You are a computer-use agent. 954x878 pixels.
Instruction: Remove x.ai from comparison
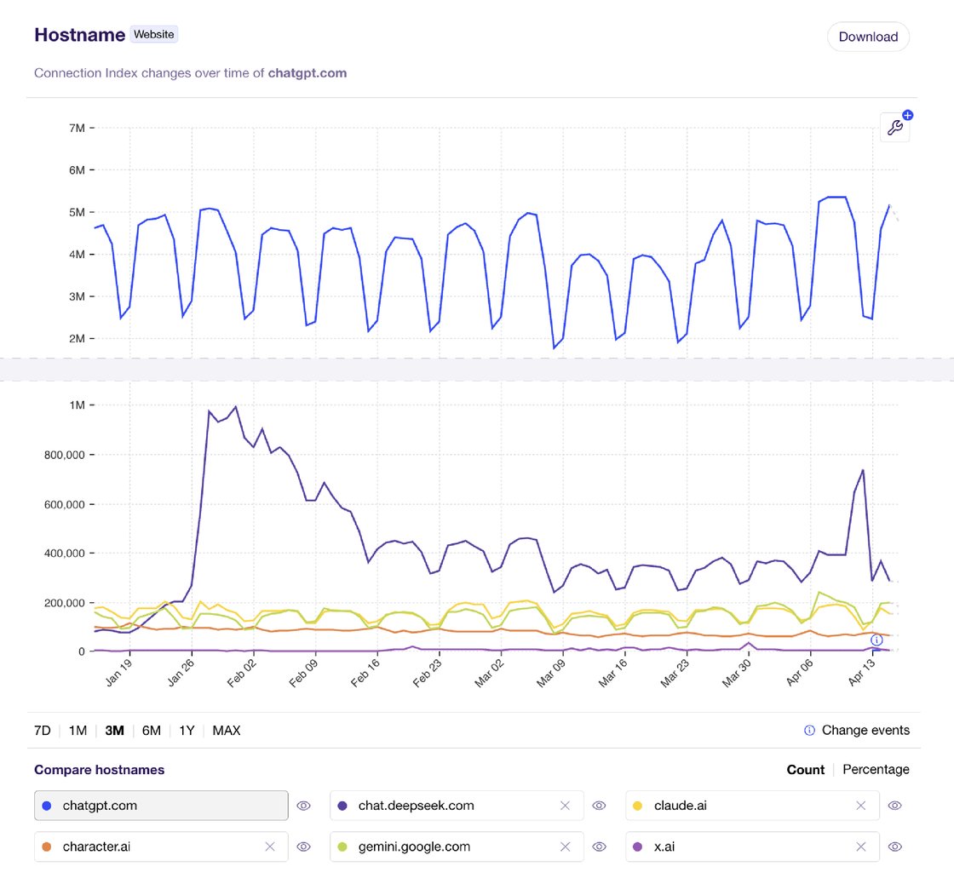pos(861,846)
